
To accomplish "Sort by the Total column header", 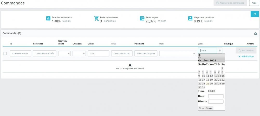I will click(114, 44).
